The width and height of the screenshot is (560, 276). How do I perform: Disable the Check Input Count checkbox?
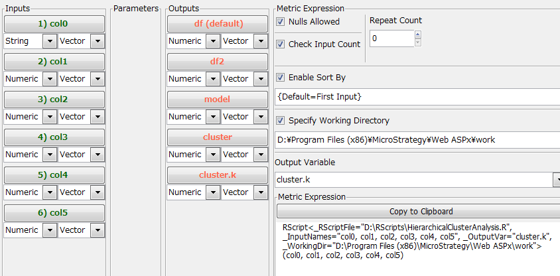(281, 44)
